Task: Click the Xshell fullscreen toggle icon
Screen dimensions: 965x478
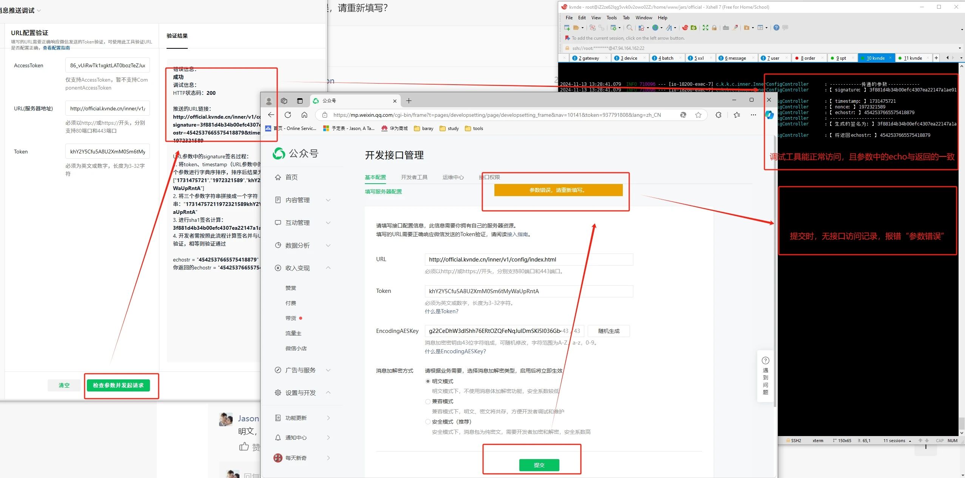Action: click(705, 28)
